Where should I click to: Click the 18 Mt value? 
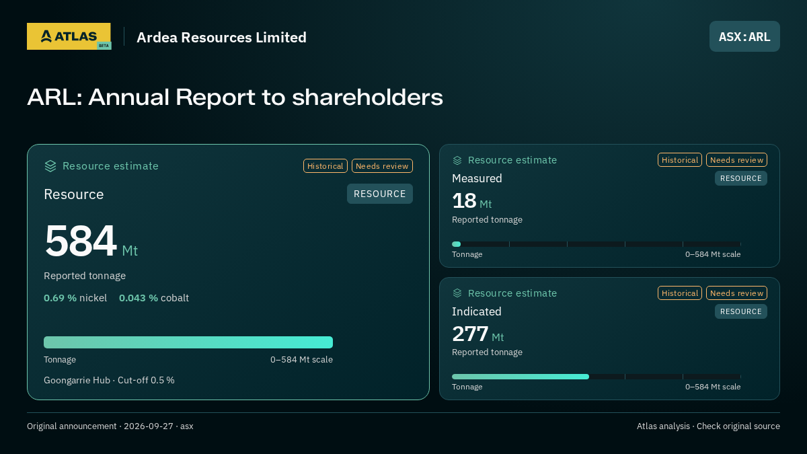(472, 201)
